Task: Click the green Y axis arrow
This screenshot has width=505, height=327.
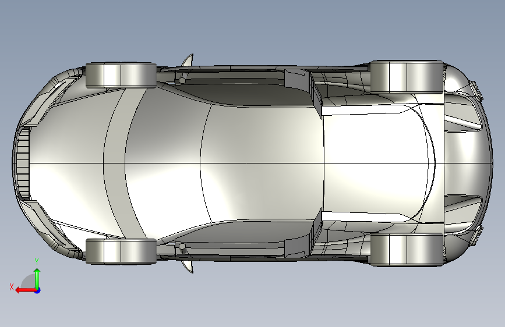Action: click(37, 278)
